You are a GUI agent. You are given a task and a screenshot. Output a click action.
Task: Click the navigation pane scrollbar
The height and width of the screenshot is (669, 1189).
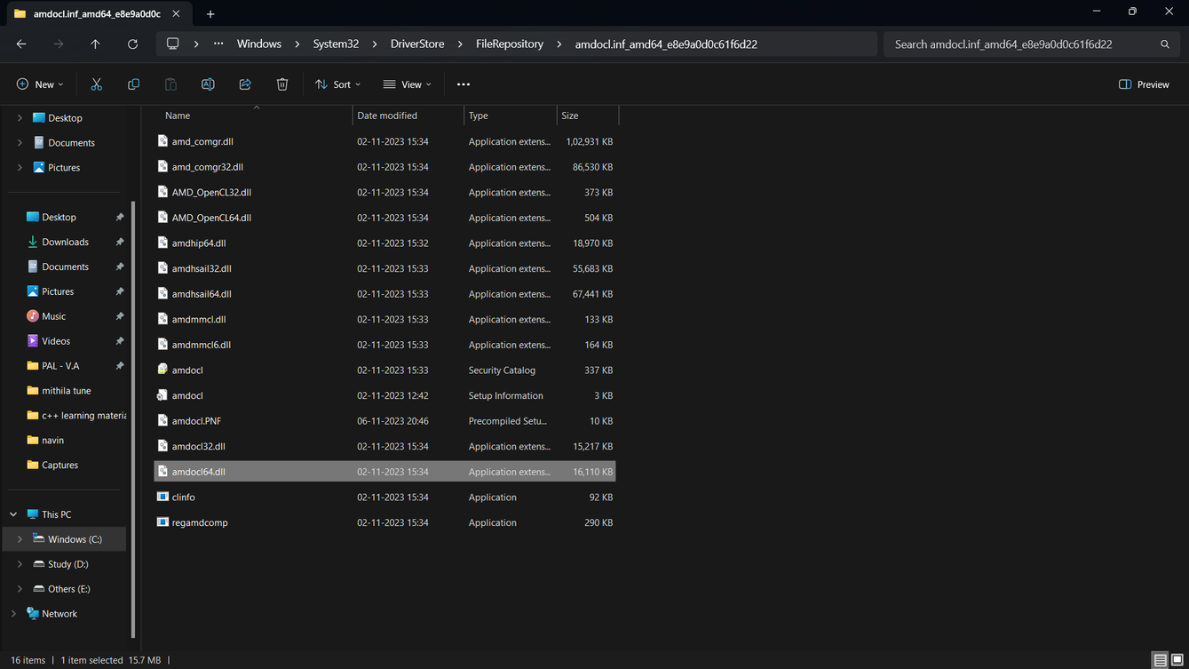(x=133, y=419)
